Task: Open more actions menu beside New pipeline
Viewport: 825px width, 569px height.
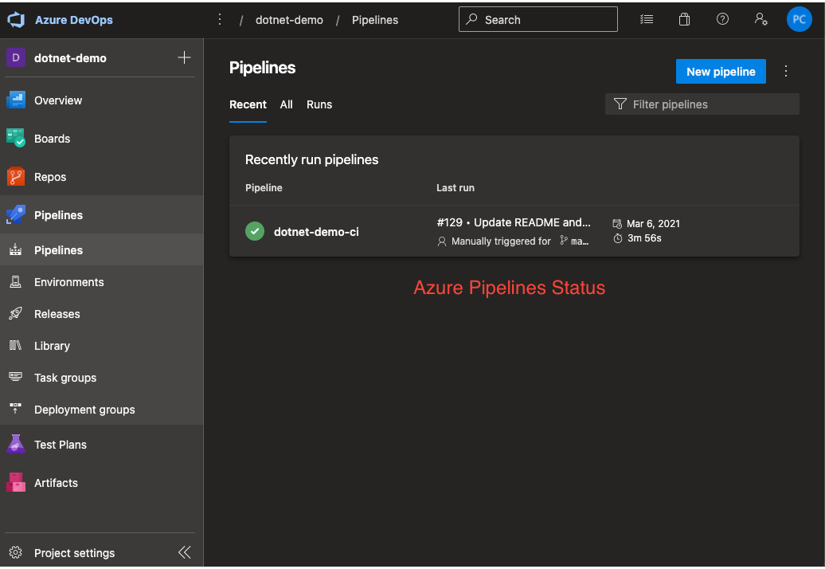Action: click(x=785, y=72)
